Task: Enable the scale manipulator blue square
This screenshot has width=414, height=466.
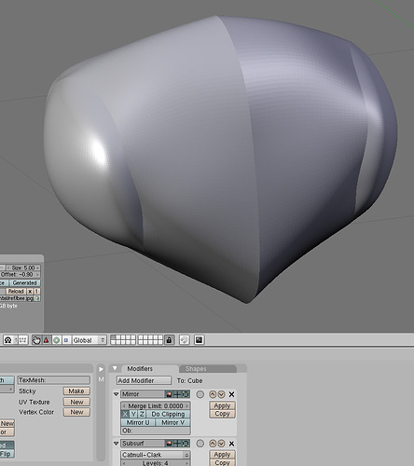Action: [x=66, y=340]
